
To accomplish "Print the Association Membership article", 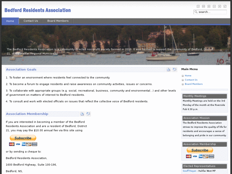I will (82, 114).
